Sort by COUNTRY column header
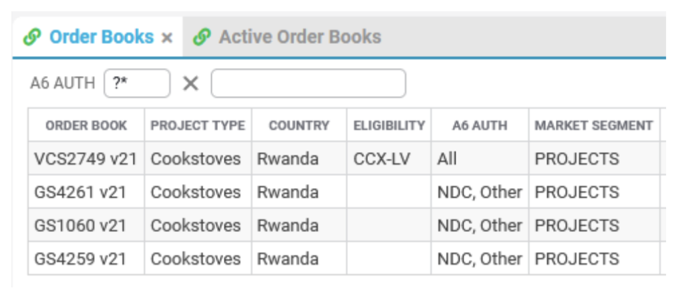 (x=299, y=125)
